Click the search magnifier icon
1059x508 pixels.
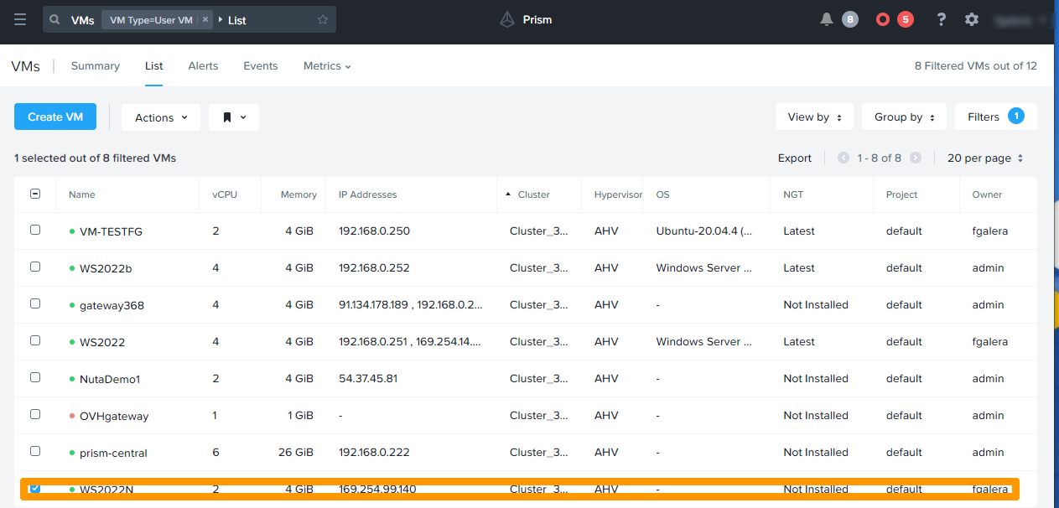tap(55, 19)
